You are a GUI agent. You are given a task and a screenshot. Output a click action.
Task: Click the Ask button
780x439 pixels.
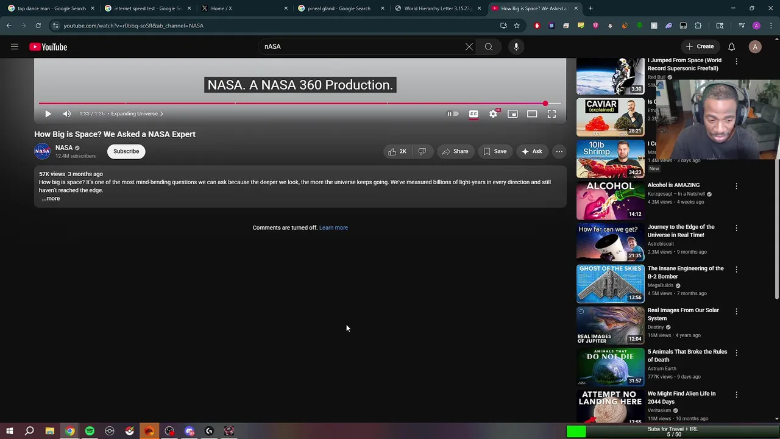coord(531,151)
